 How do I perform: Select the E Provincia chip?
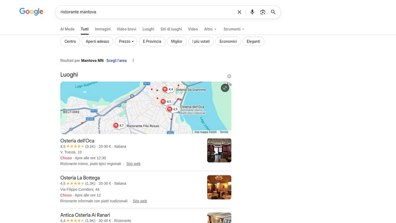click(x=152, y=41)
